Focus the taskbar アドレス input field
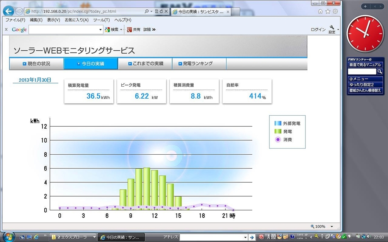 coord(211,237)
